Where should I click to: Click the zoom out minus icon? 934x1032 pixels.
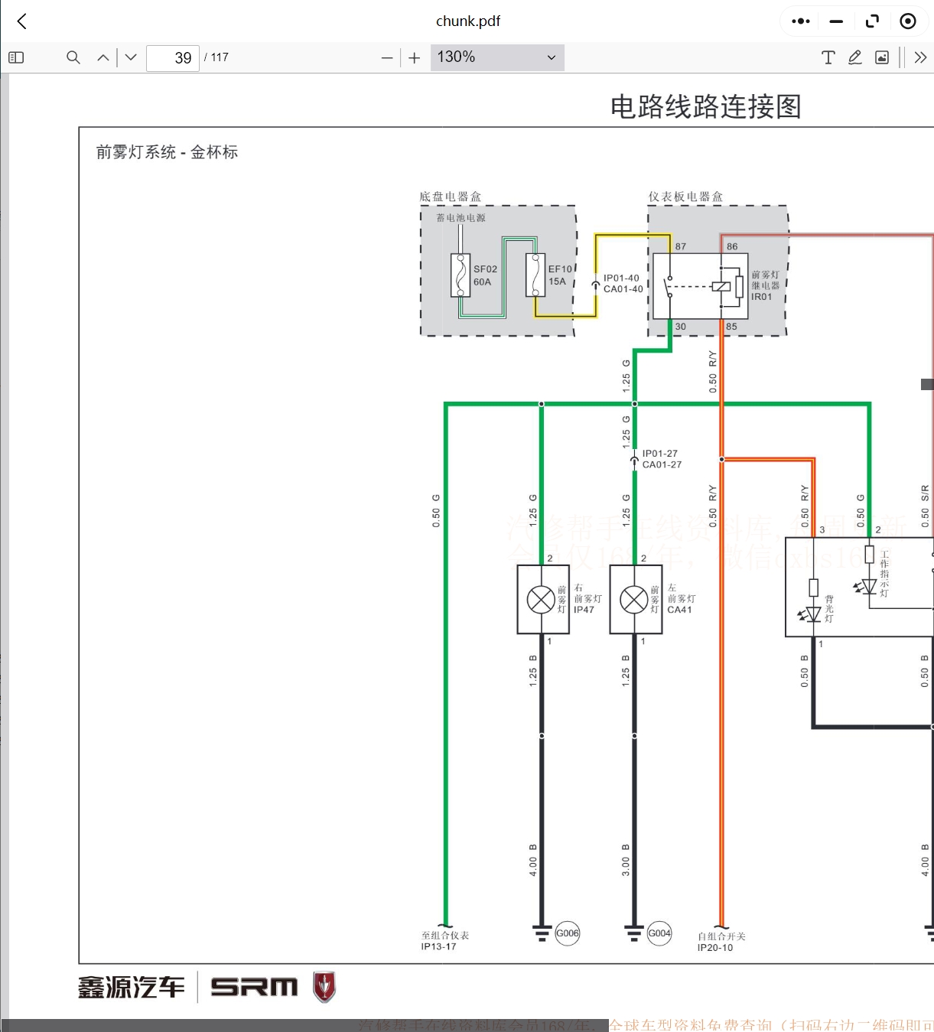pos(387,57)
